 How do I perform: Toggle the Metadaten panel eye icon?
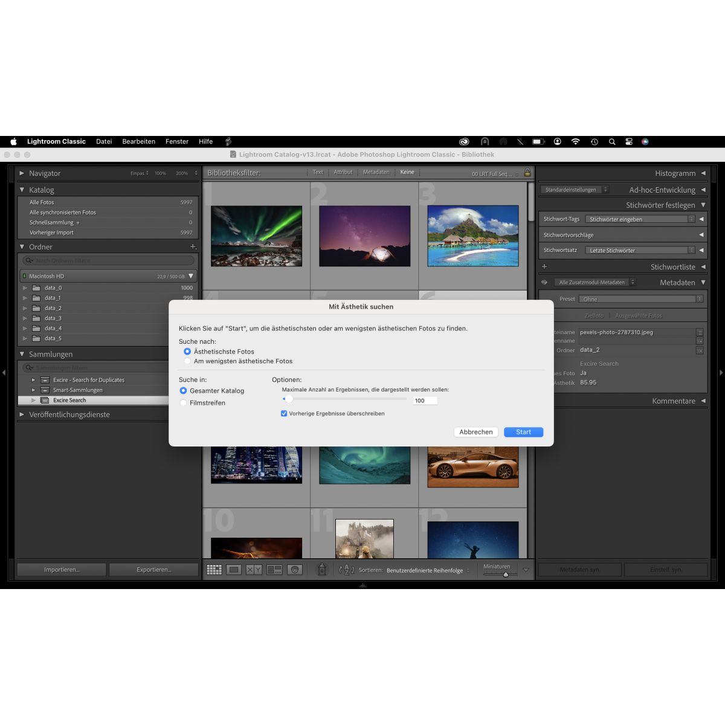tap(544, 282)
